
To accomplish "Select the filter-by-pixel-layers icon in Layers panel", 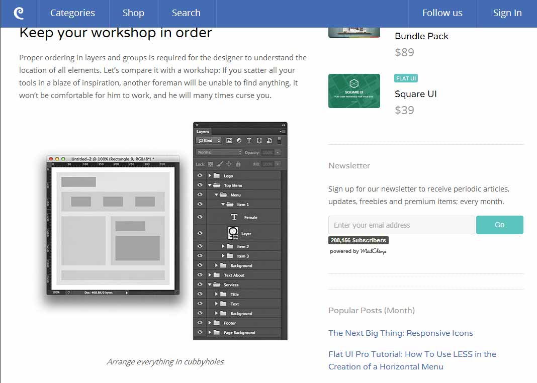I will (230, 141).
